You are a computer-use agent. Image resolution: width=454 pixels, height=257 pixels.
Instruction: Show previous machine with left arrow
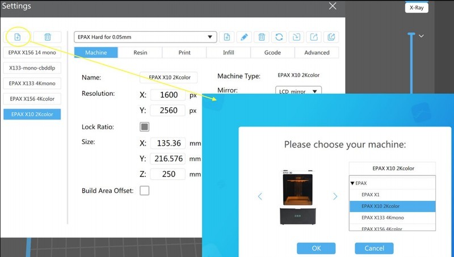tap(260, 196)
